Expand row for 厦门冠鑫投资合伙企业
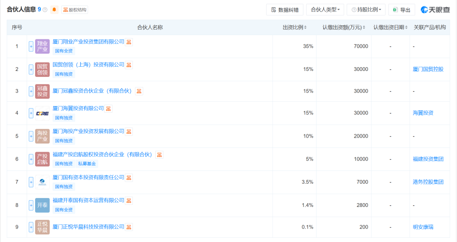Screen dimensions: 457x242 coord(31,91)
